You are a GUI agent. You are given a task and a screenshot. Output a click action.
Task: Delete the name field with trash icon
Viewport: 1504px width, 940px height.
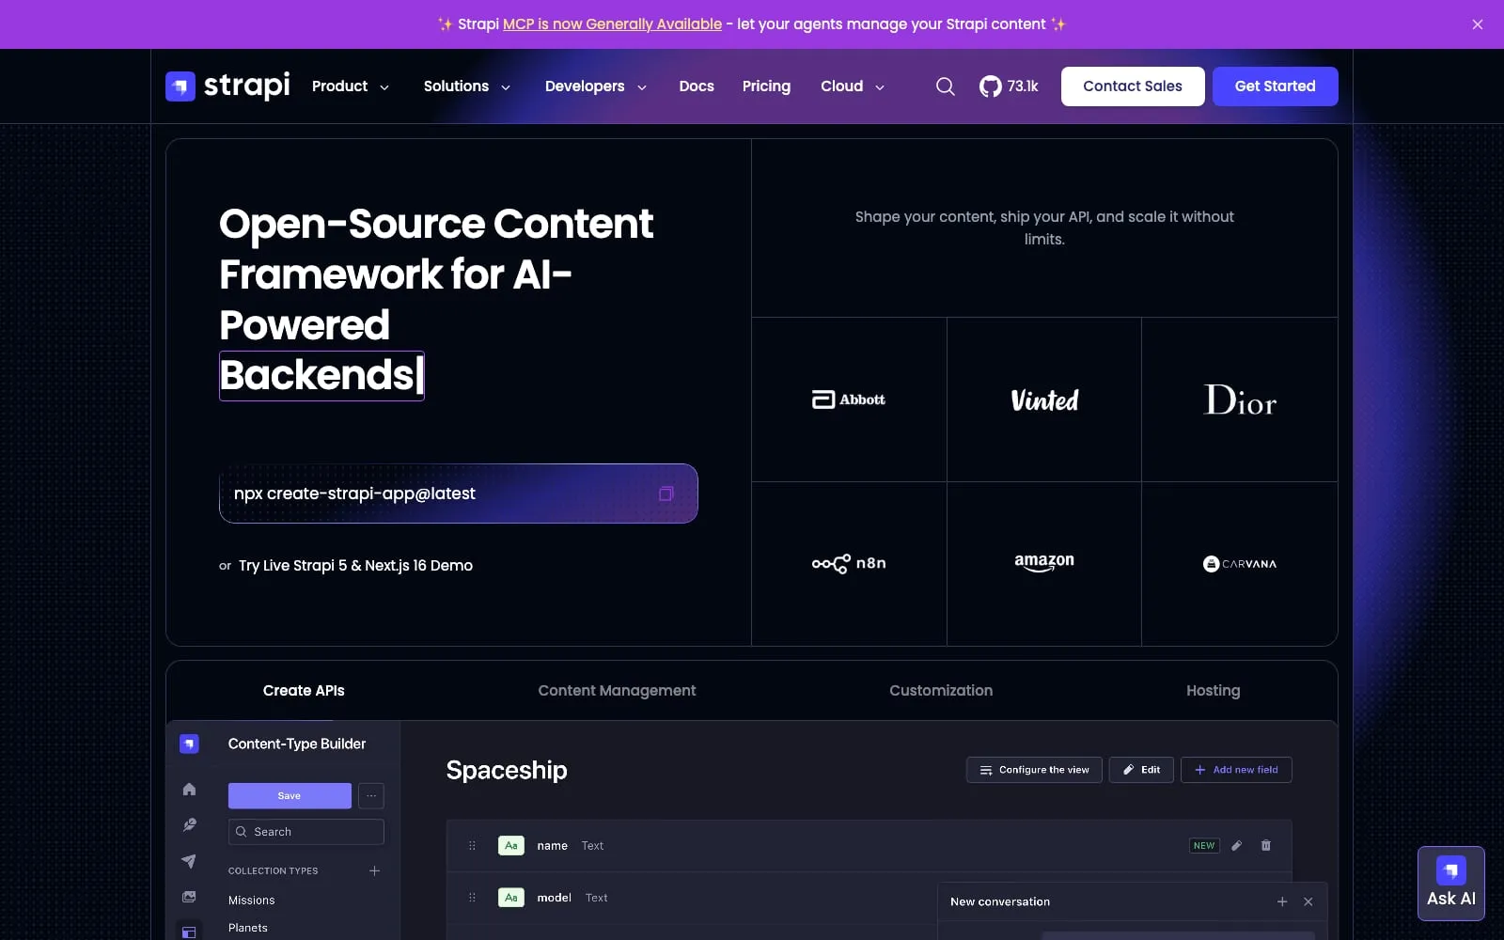click(1265, 845)
